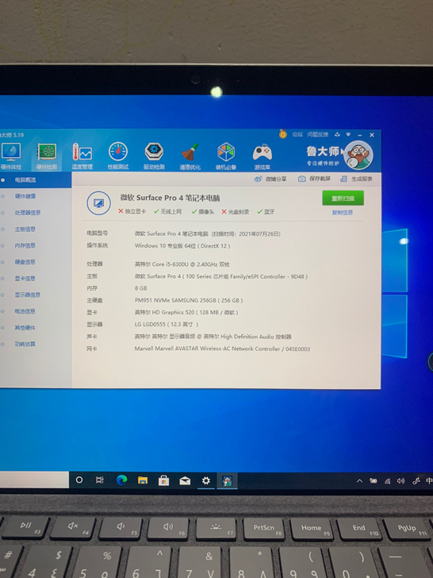Click the 保存截屏 camera icon
Screen dimensions: 433x578
click(x=314, y=179)
